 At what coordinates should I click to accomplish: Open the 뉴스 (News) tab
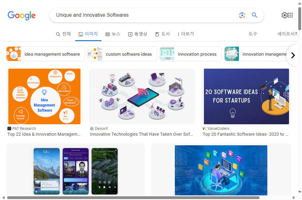point(113,34)
